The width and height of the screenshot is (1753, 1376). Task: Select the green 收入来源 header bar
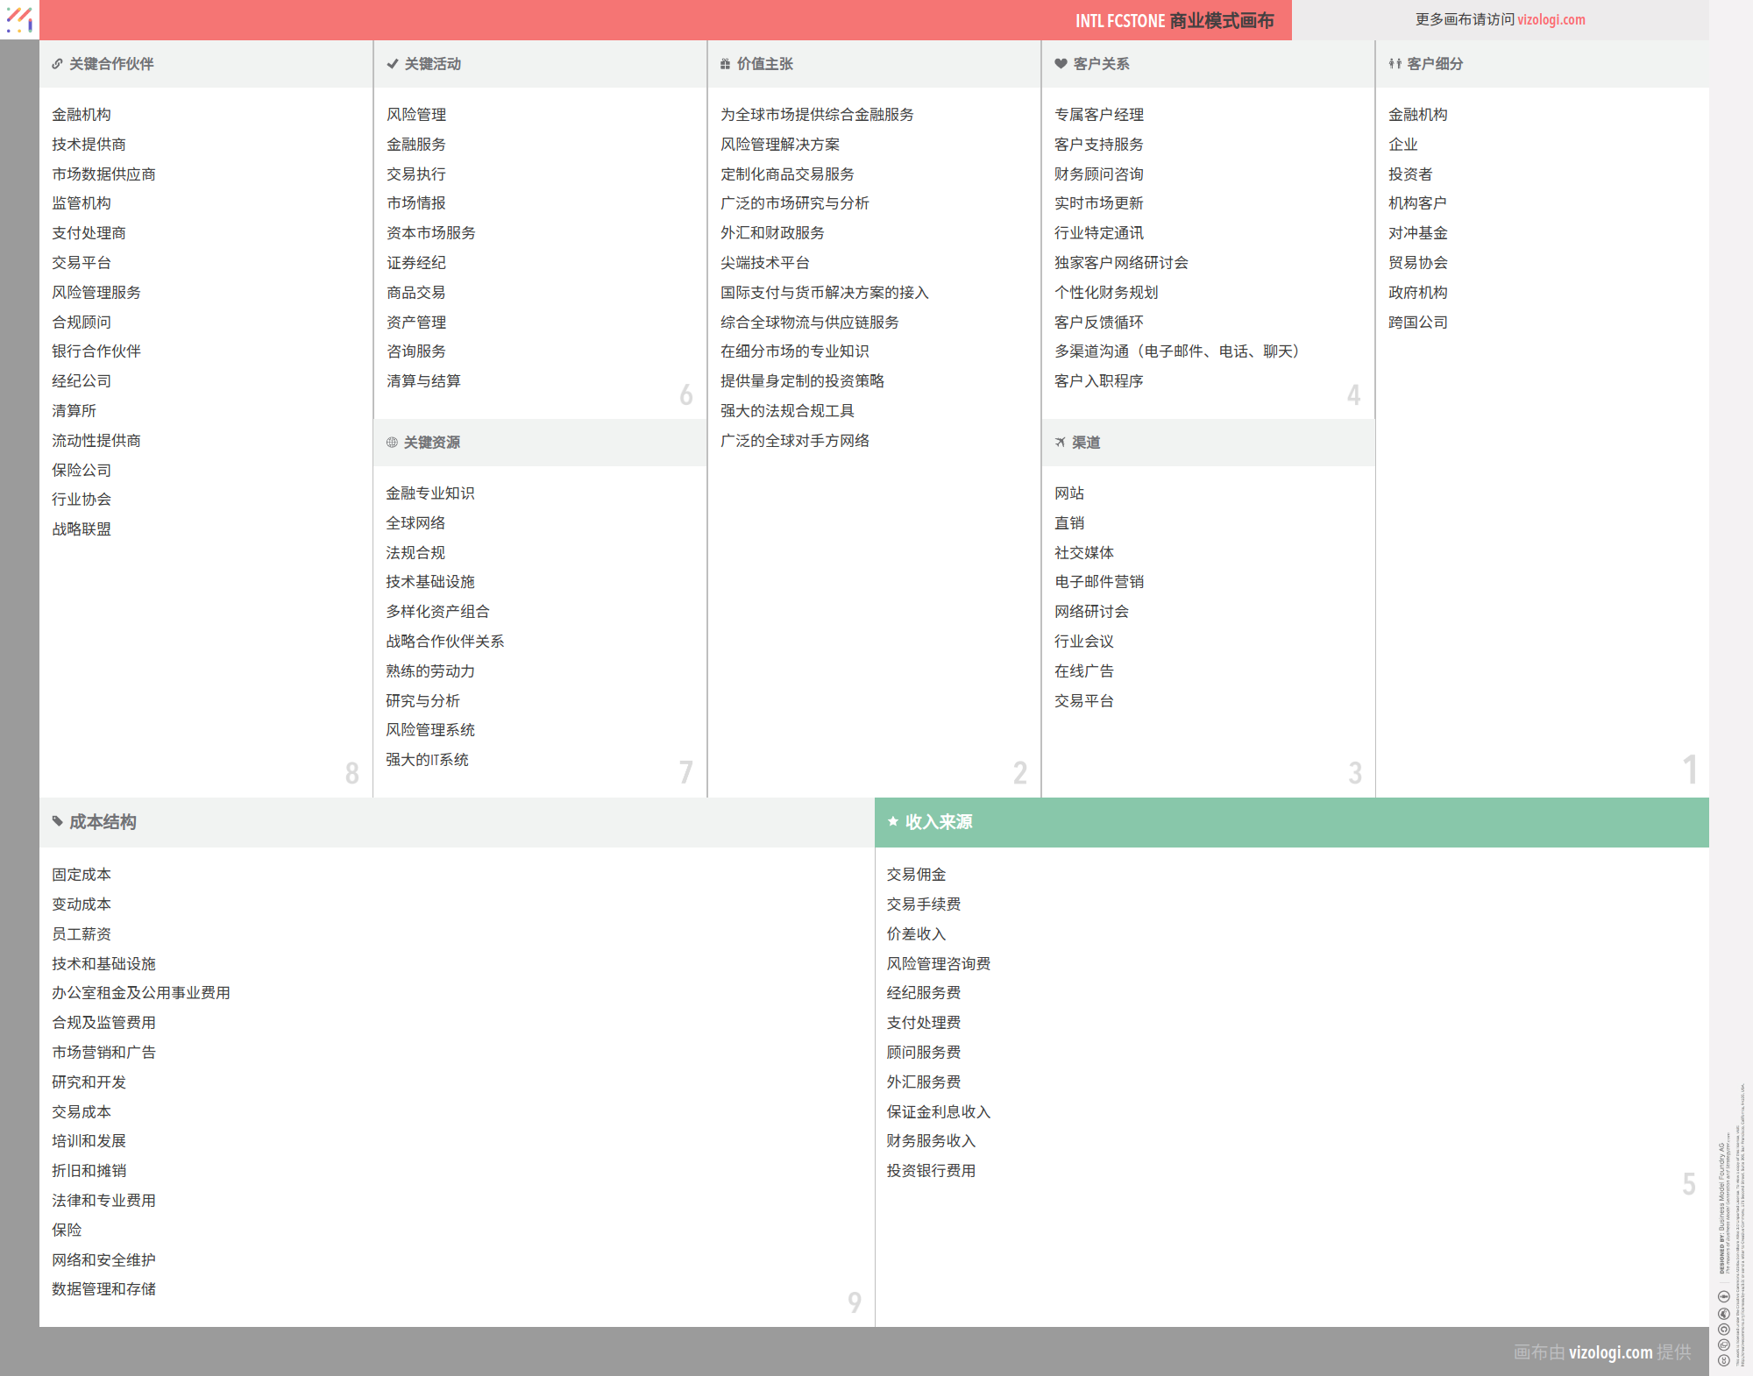pyautogui.click(x=1291, y=822)
